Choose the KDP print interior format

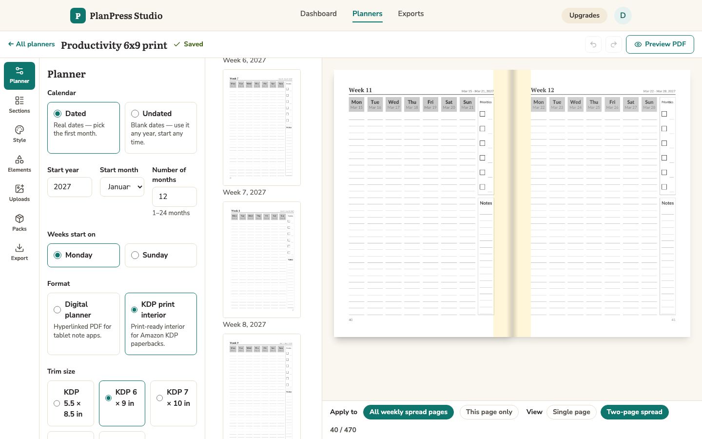pyautogui.click(x=161, y=324)
